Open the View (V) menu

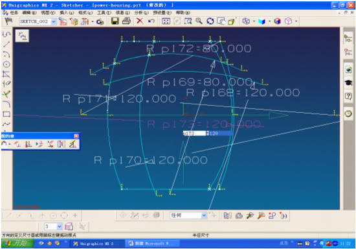click(x=48, y=12)
